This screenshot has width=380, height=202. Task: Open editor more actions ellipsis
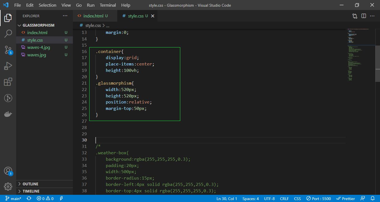click(x=372, y=16)
